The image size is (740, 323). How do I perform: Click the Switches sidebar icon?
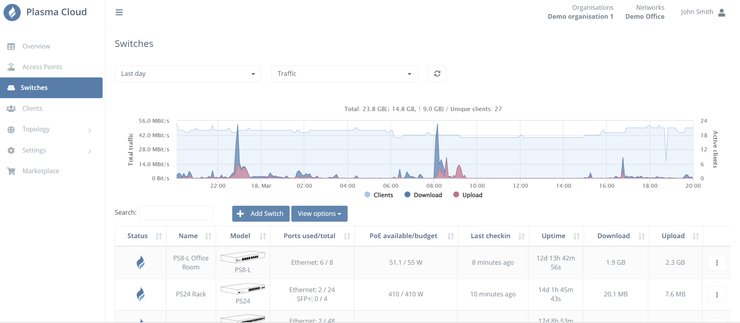pos(11,88)
